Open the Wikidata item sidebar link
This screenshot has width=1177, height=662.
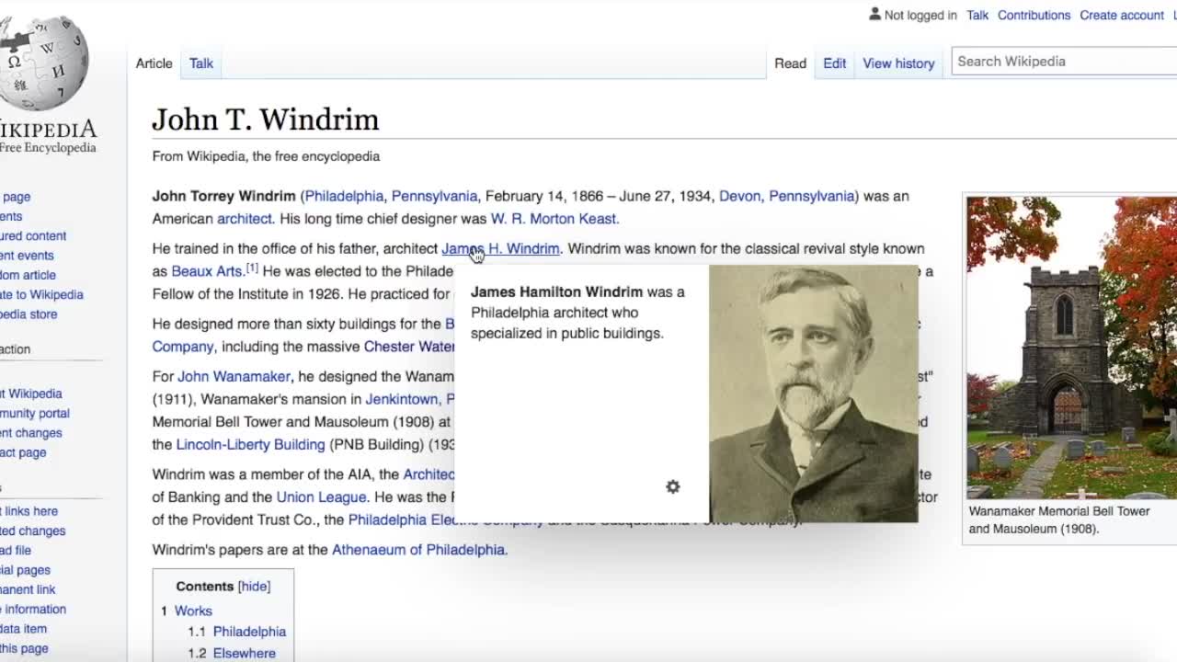(23, 629)
